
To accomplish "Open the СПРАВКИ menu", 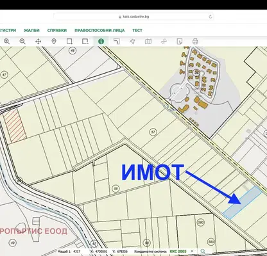I will (57, 30).
